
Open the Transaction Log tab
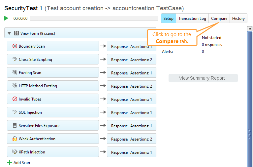(192, 18)
